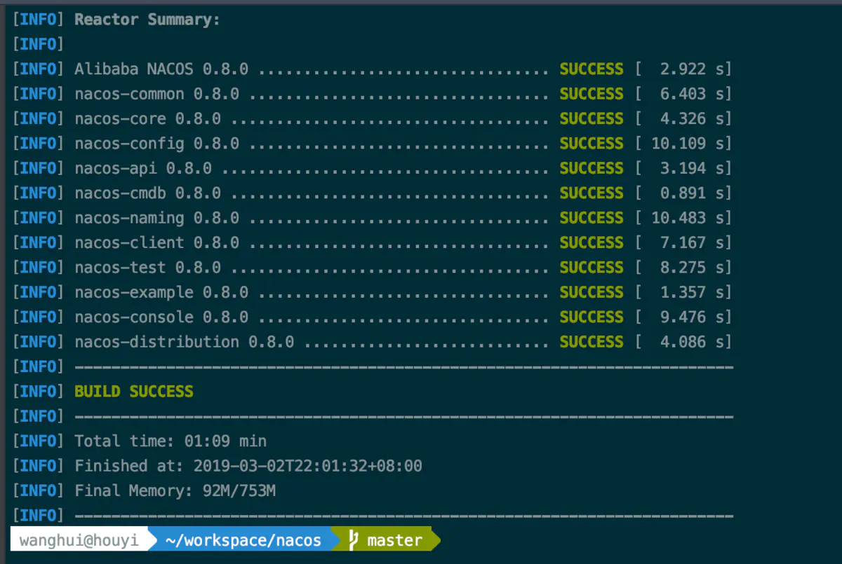Click 'nacos-example 0.8.0' module name
842x564 pixels.
coord(161,292)
